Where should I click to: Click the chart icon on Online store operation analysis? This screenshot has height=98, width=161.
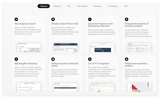(126, 59)
